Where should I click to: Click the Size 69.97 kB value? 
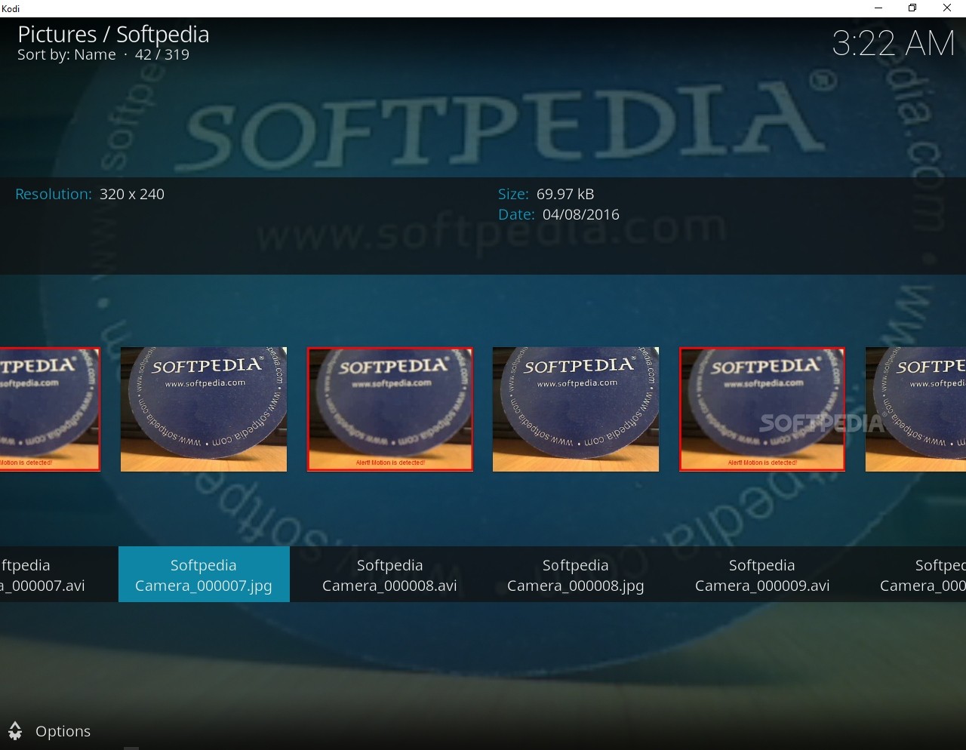pos(565,194)
